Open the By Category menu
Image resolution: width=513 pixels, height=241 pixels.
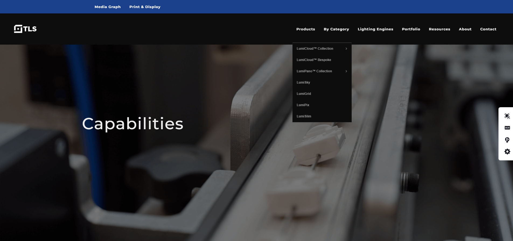(x=336, y=29)
